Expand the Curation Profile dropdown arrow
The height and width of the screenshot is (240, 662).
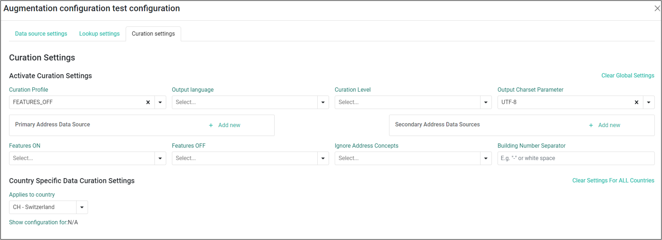[160, 102]
